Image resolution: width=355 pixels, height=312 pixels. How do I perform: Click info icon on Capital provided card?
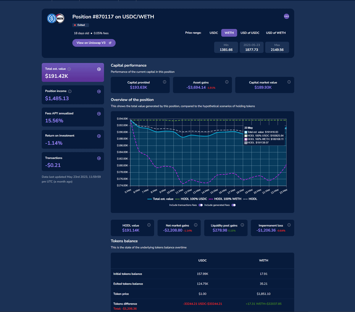(164, 82)
